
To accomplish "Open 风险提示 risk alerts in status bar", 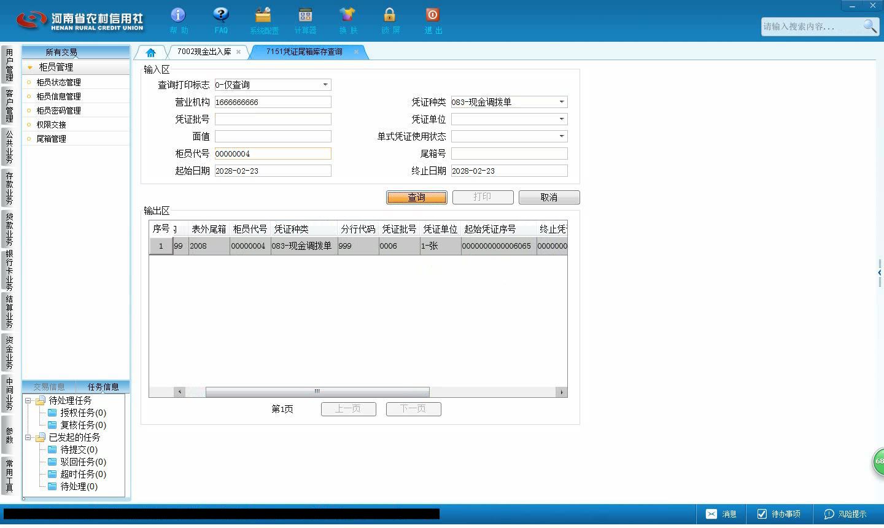I will coord(845,514).
